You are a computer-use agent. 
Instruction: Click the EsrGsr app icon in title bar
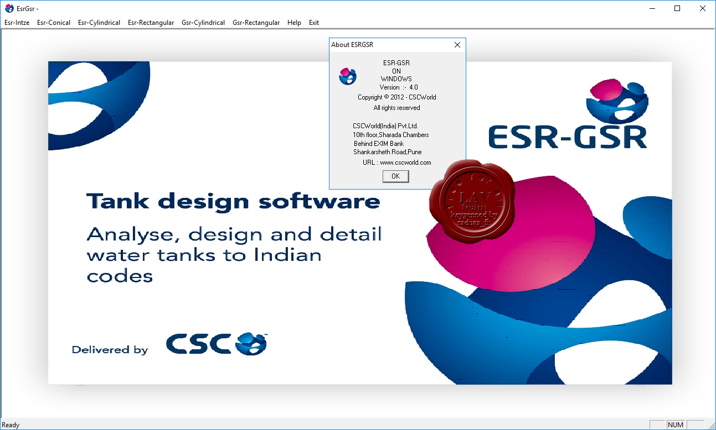(9, 8)
